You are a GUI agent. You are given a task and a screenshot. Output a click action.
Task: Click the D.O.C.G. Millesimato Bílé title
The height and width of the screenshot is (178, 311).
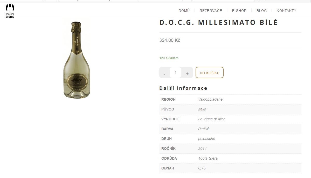pyautogui.click(x=219, y=22)
